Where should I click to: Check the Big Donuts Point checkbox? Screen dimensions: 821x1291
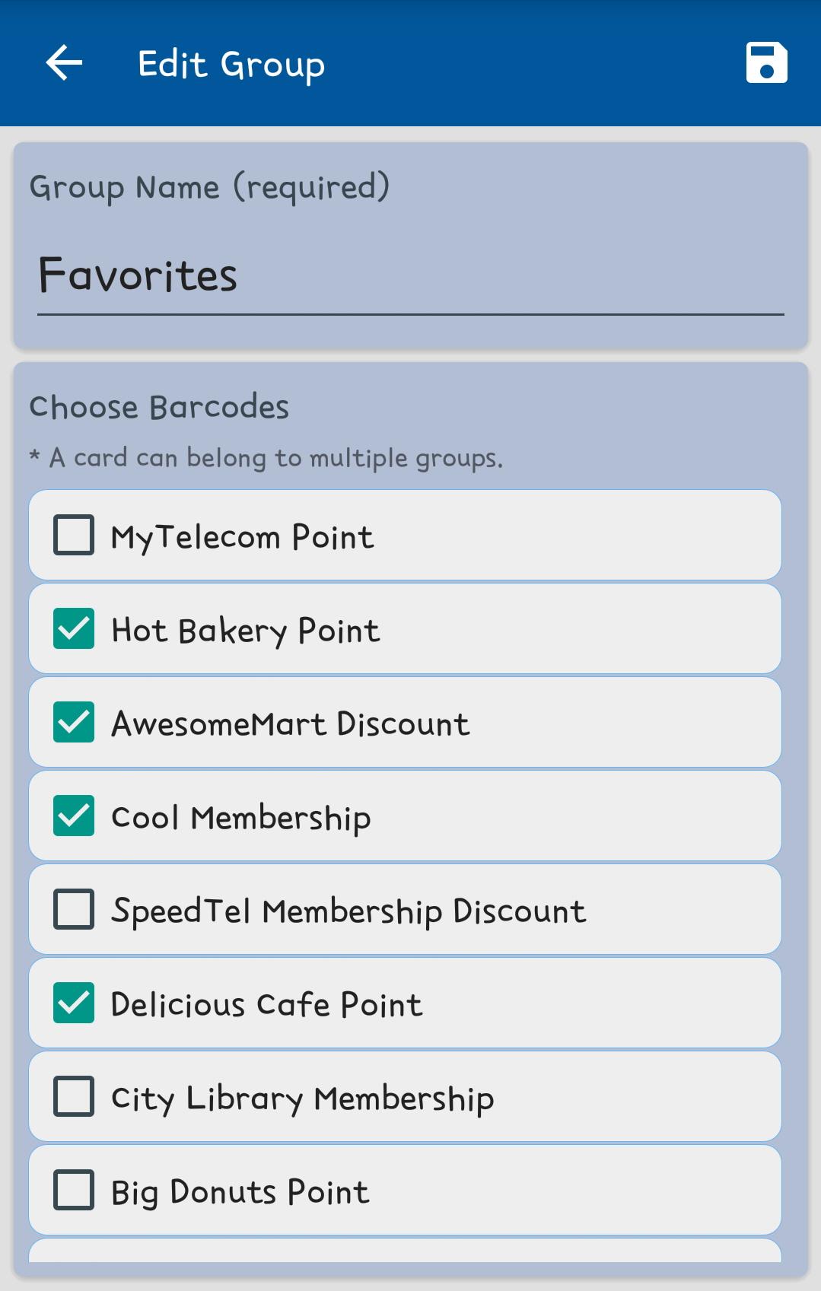pos(74,1190)
